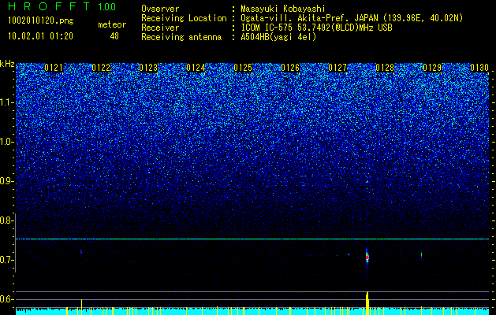This screenshot has height=315, width=496.
Task: Click the Ovserver field label
Action: [x=160, y=9]
